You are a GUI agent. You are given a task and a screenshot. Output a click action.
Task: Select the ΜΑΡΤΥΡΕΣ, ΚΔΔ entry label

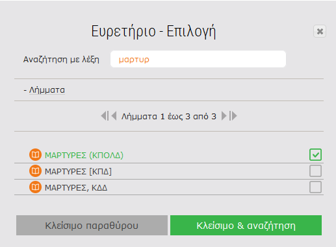tap(76, 187)
